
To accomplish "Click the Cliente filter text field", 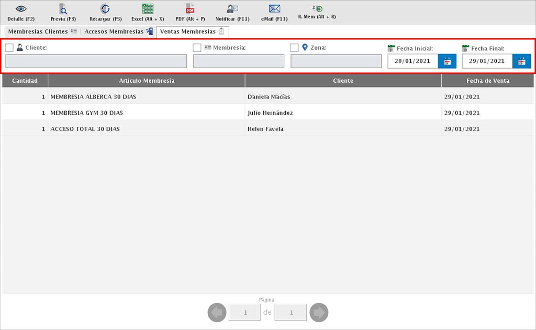I will click(96, 61).
